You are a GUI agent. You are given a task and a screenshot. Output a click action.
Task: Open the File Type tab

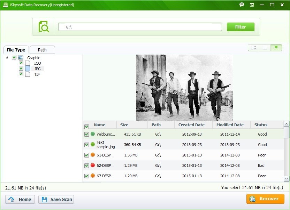coord(16,50)
